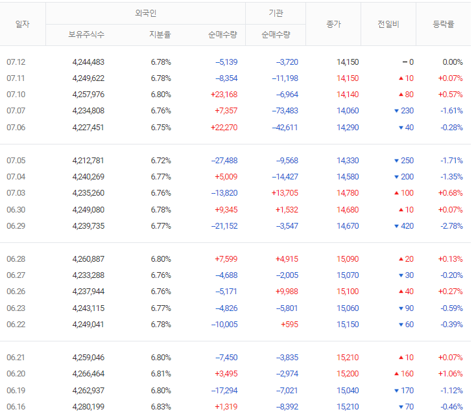Select foreign net buy +5,009
476x414 pixels.
tap(226, 177)
